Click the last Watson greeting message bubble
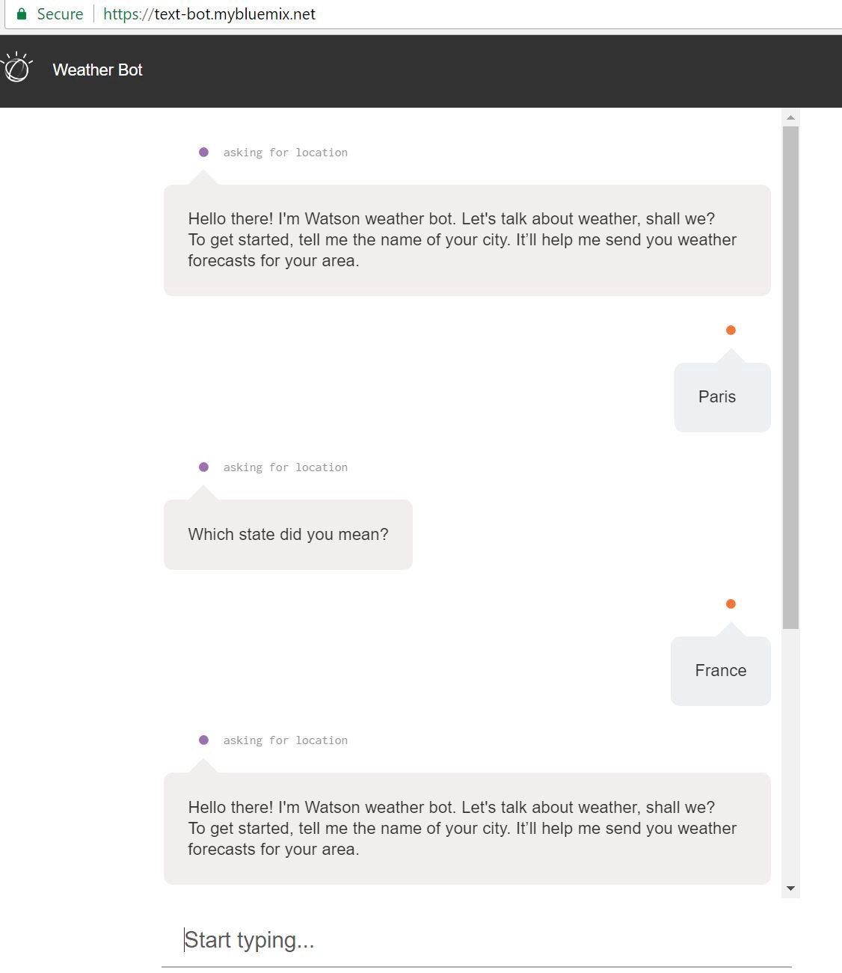The image size is (842, 973). pos(467,829)
